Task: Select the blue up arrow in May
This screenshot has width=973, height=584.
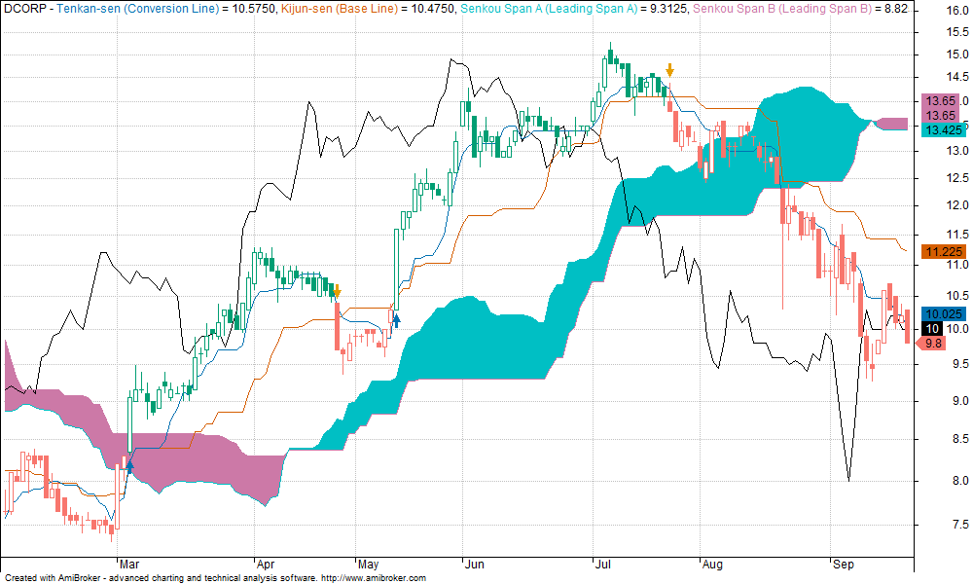Action: click(x=395, y=317)
